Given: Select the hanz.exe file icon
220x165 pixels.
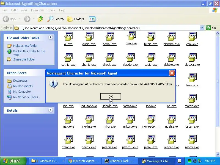Looking at the screenshot, I should [192, 78].
